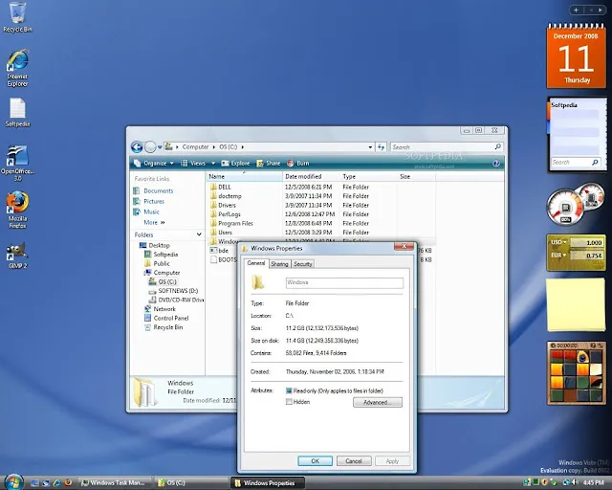Switch to the Sharing tab

pos(279,264)
